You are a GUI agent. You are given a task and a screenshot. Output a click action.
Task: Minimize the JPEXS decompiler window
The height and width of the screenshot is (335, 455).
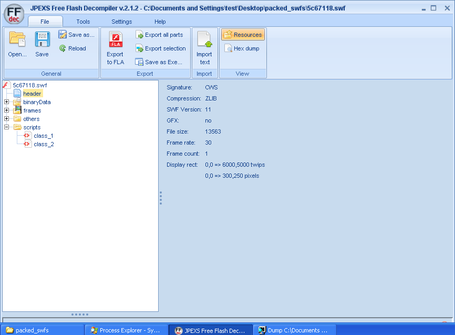point(423,8)
